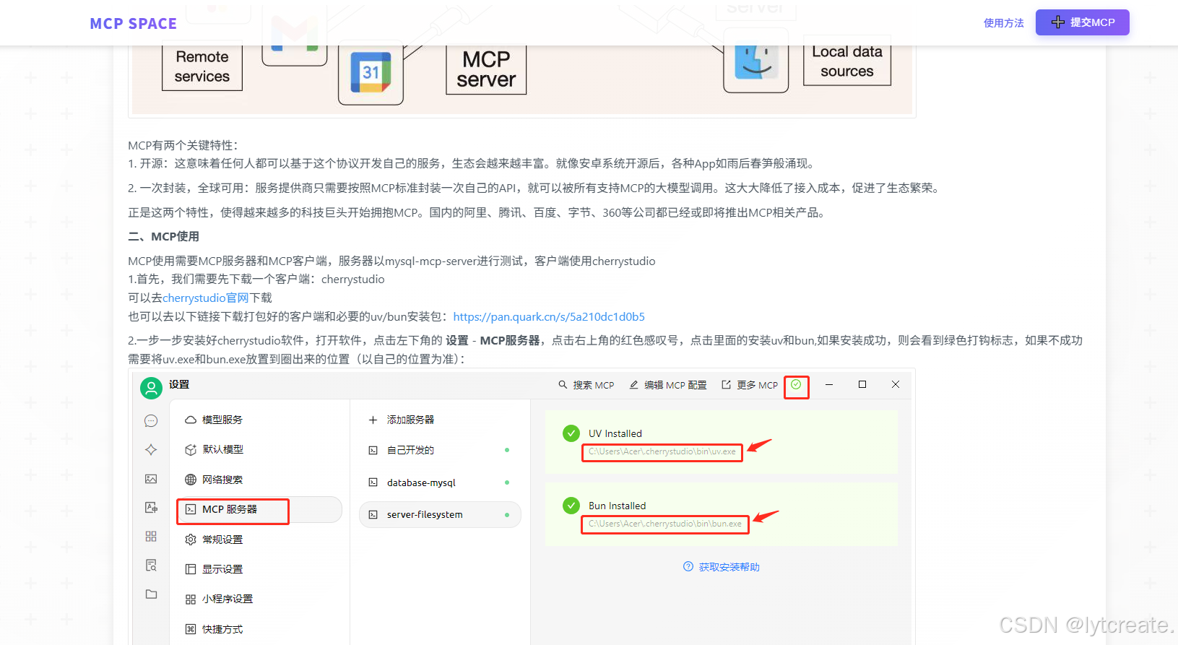Open the 使用方法 page link
This screenshot has width=1178, height=645.
[x=1003, y=23]
